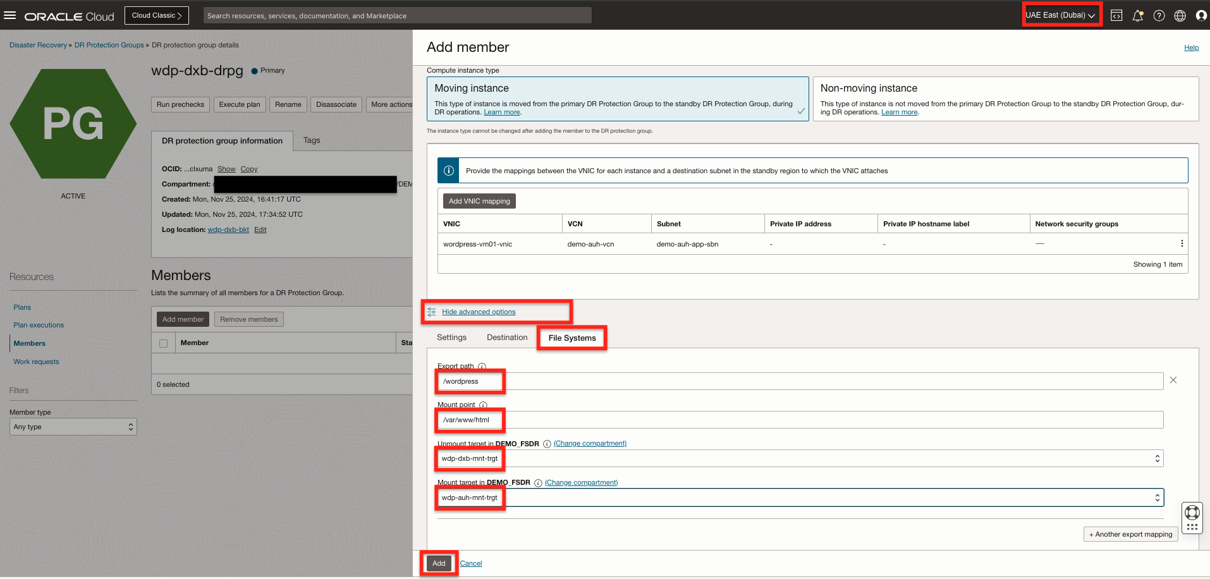1210x579 pixels.
Task: Click the demo-auh-app-sbn subnet cell
Action: pos(687,244)
